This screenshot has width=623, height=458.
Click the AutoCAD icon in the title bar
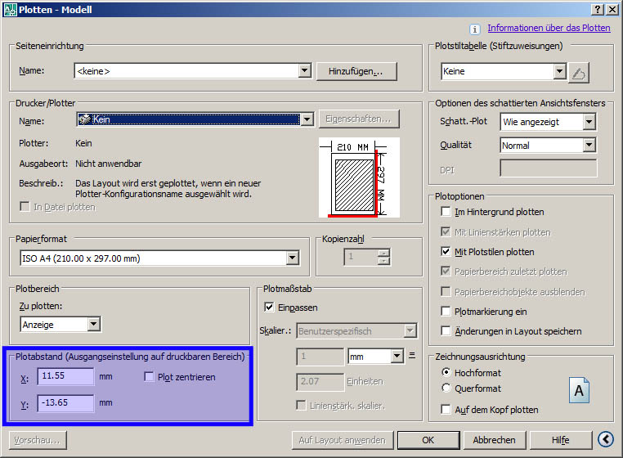tap(10, 10)
